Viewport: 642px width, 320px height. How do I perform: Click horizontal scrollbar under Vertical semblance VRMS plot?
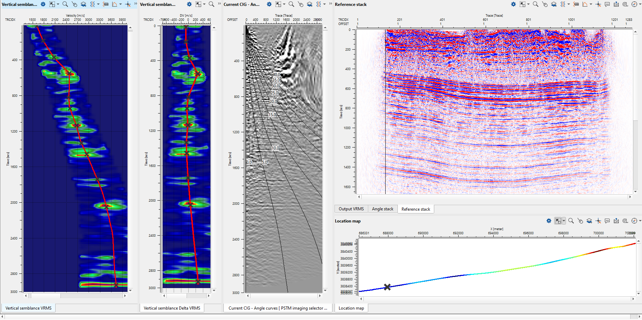(75, 296)
